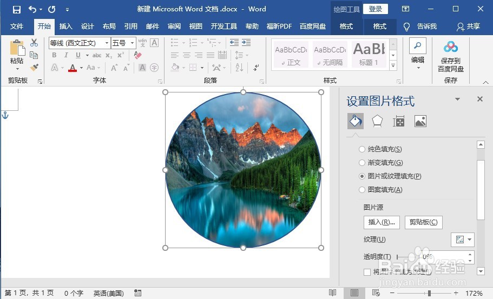Align text to the left
The image size is (493, 299).
click(x=174, y=55)
